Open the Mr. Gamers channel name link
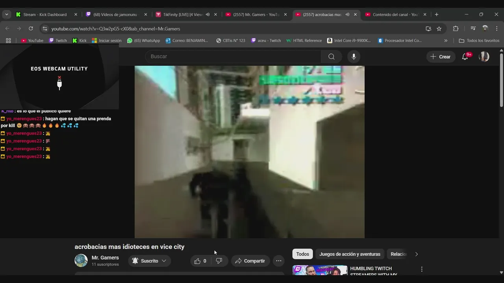The image size is (504, 283). coord(105,257)
